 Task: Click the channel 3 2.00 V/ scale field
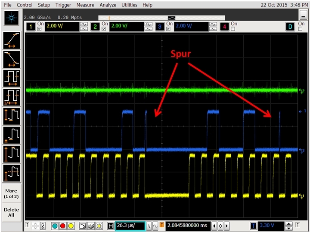(191, 27)
